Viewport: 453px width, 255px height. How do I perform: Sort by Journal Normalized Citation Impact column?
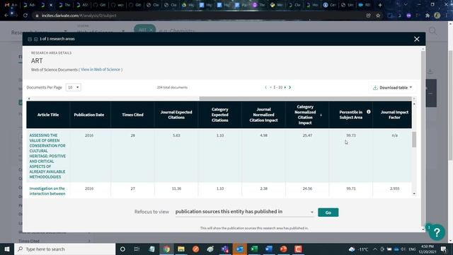pos(263,115)
